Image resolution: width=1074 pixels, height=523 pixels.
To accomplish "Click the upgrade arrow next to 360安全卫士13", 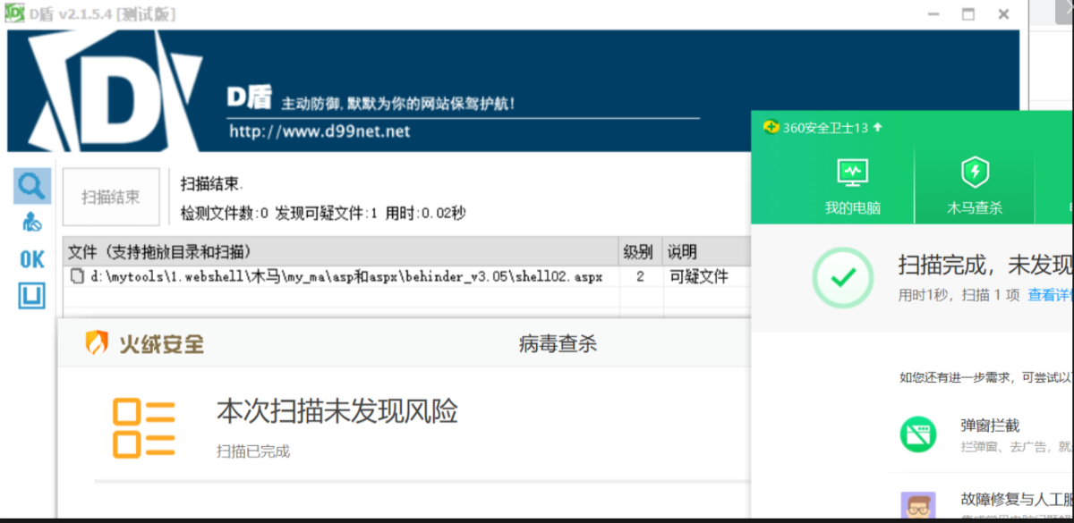I will 878,127.
